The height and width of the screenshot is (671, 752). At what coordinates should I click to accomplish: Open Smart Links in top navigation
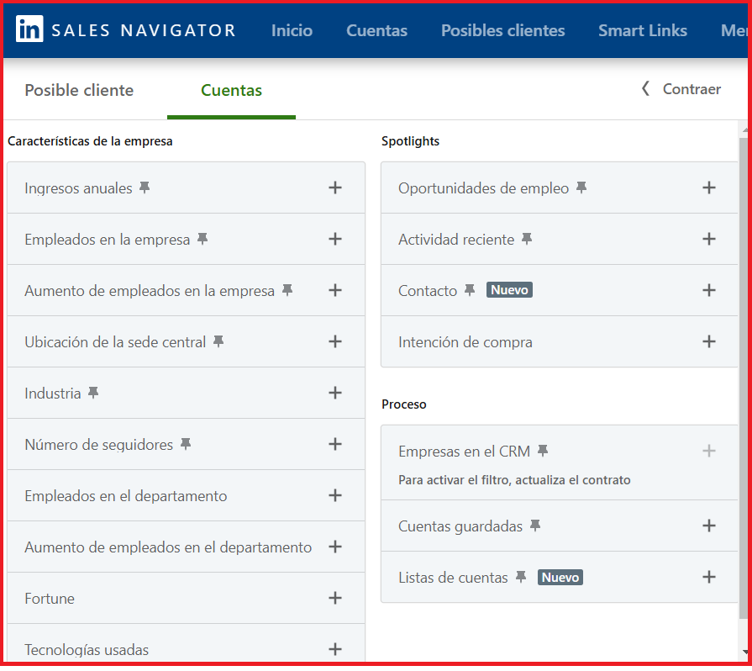(x=643, y=30)
